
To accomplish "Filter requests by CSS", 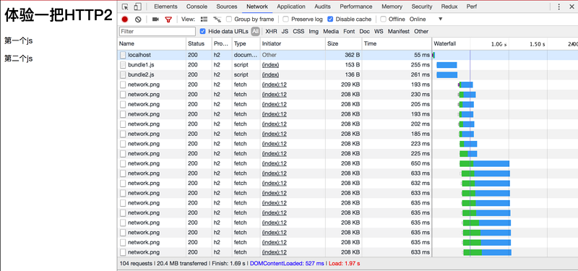I will click(x=298, y=31).
